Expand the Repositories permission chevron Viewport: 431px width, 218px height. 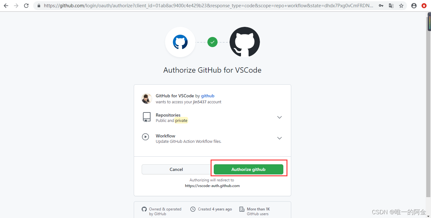(x=280, y=117)
